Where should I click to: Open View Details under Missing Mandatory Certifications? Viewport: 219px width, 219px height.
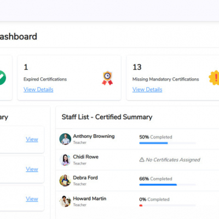(x=147, y=89)
